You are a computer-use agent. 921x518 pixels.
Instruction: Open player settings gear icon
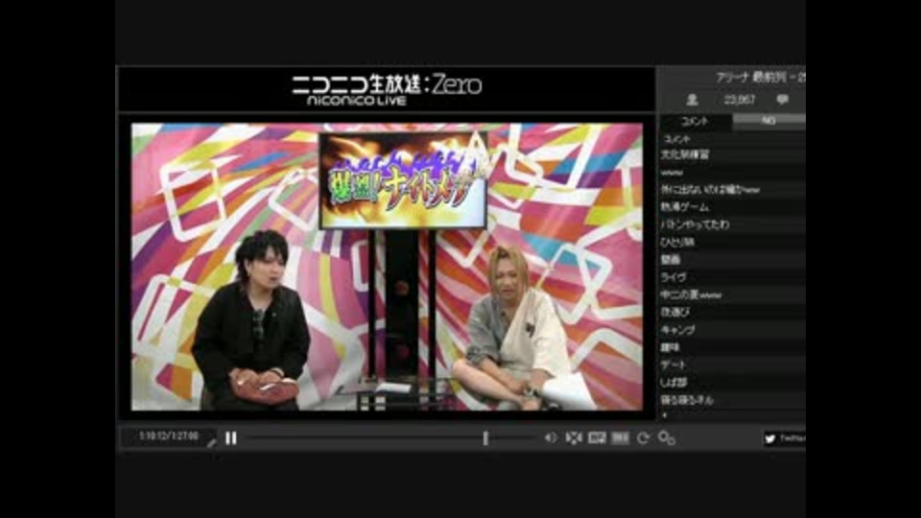667,438
